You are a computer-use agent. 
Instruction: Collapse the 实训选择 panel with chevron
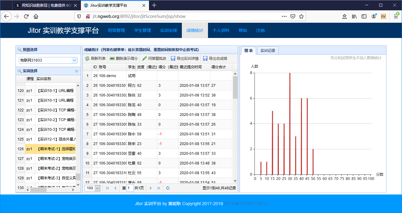pos(77,71)
